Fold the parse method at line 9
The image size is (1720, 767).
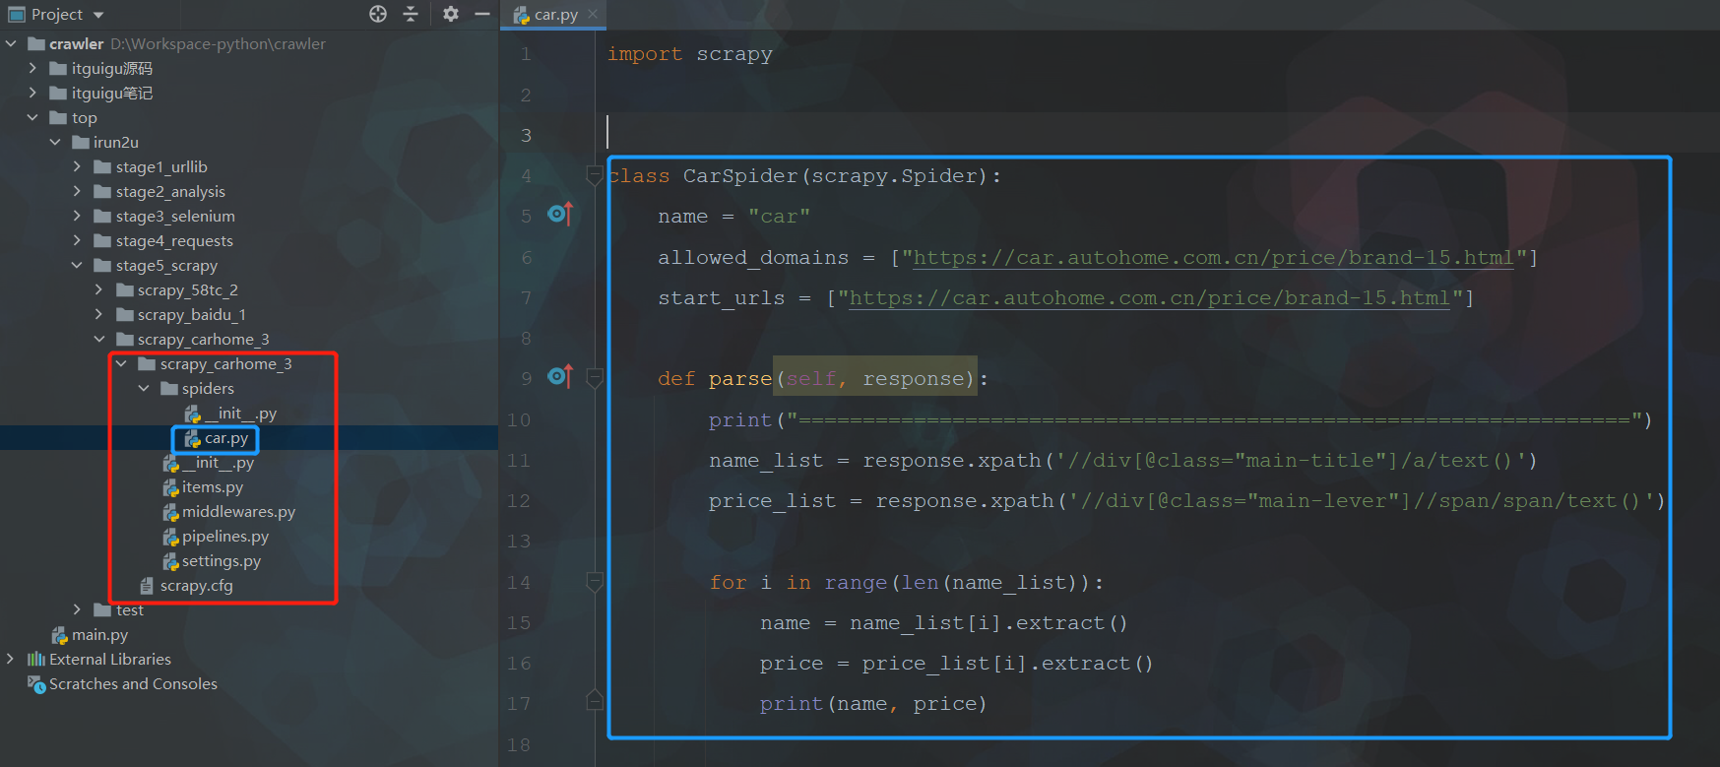point(594,377)
